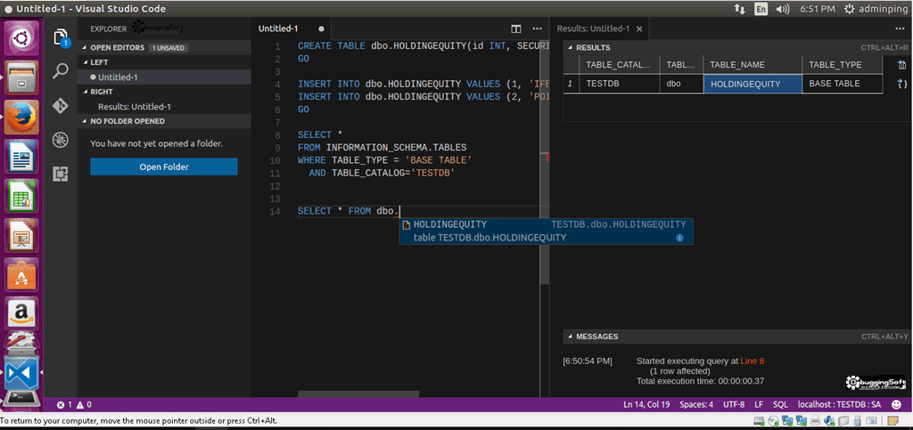Click the Line 8 link in messages
Viewport: 913px width, 430px height.
coord(753,361)
